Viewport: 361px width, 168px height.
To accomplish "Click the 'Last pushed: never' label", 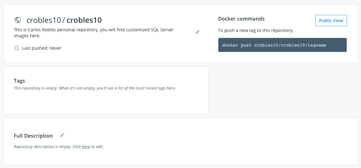I will pos(42,48).
